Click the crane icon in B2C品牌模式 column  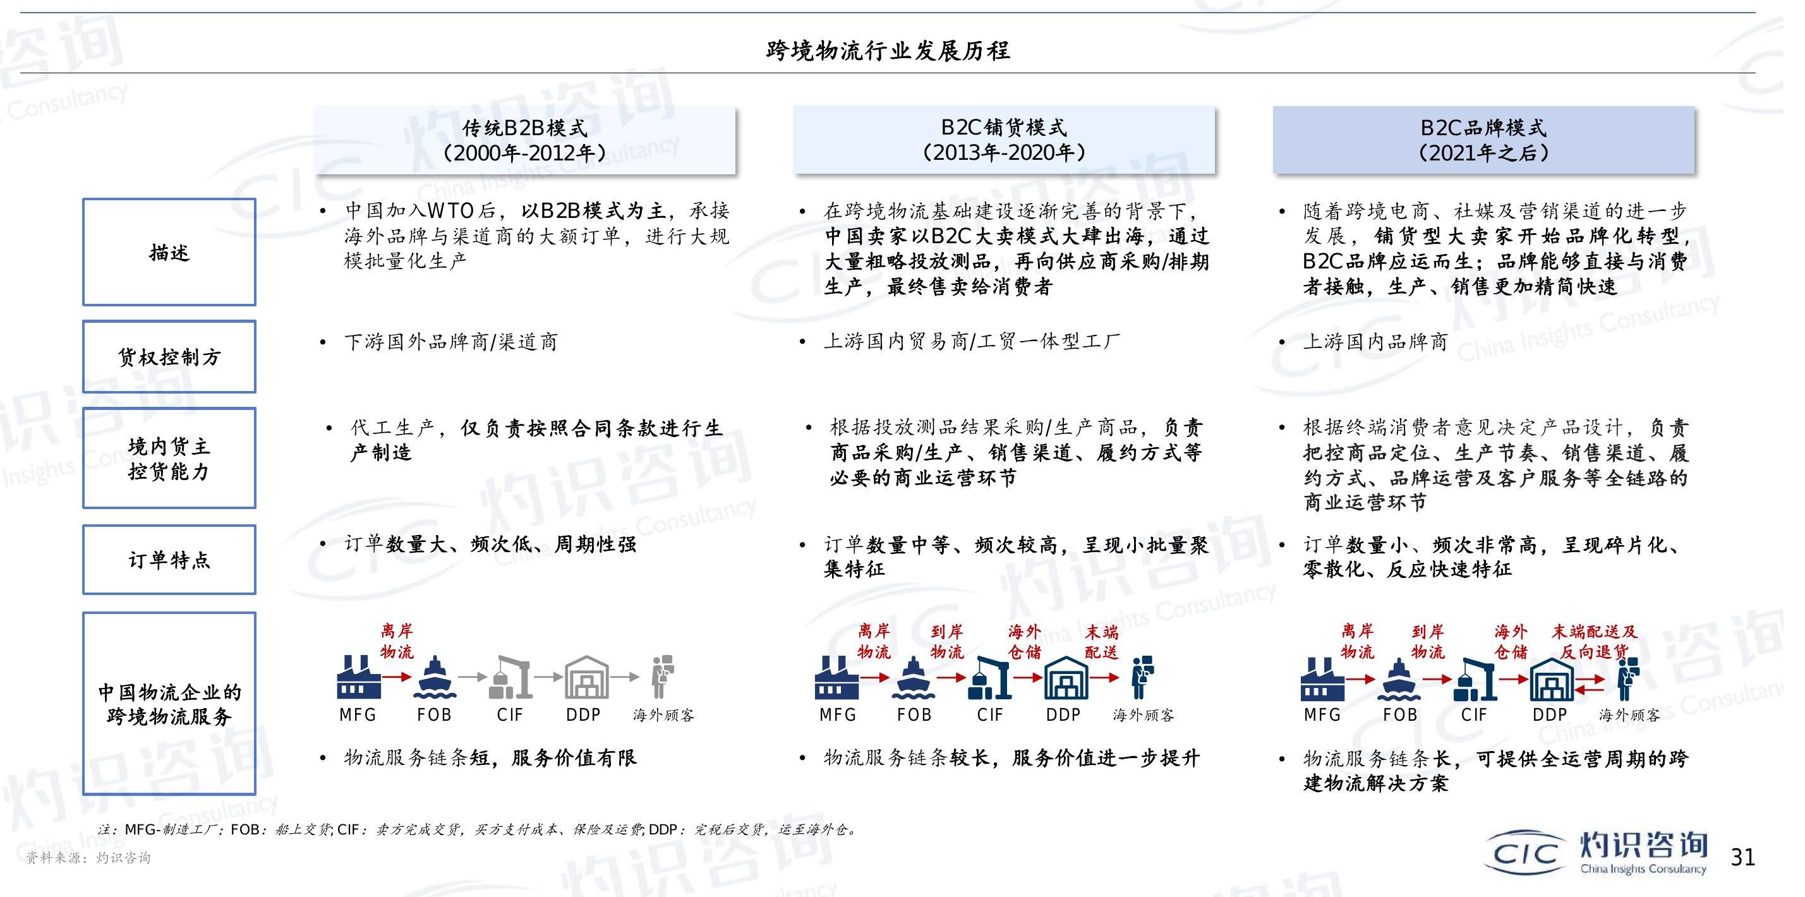pos(1475,678)
